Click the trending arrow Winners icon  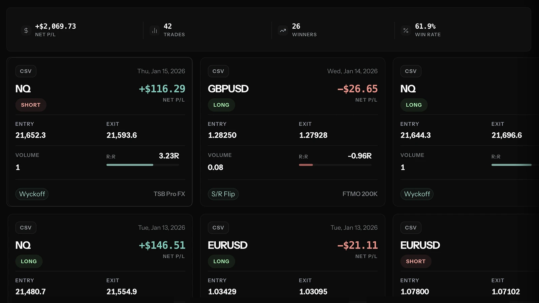click(283, 30)
